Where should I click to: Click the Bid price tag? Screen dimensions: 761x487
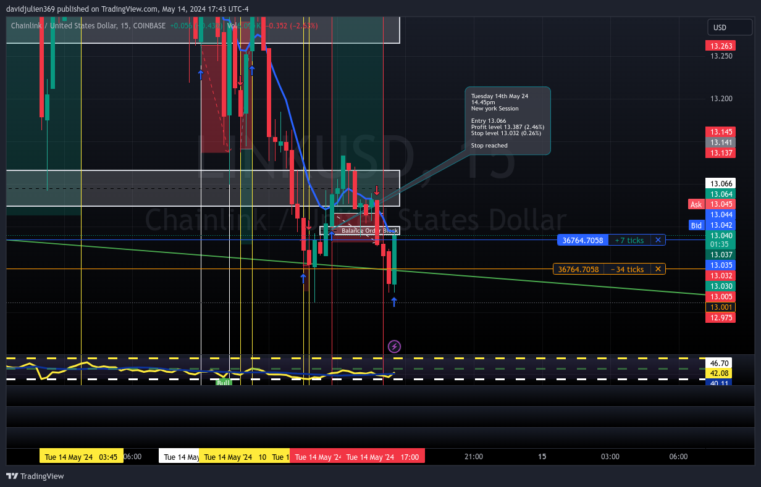coord(696,225)
